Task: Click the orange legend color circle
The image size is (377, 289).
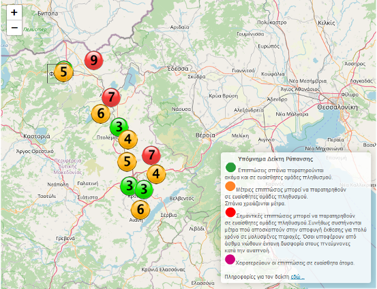Action: (230, 186)
